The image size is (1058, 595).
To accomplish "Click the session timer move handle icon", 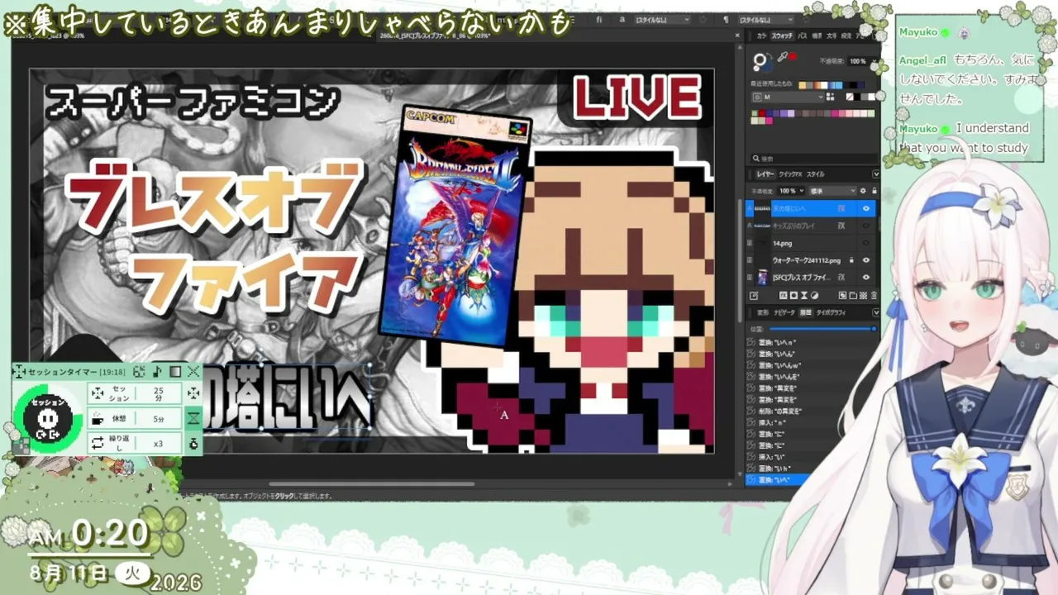I will [20, 372].
